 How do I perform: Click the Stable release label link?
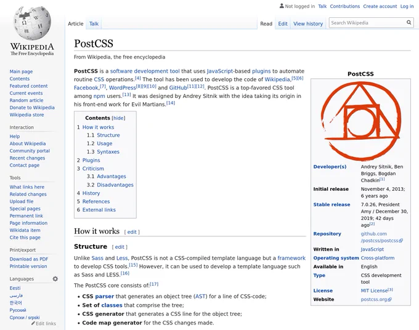coord(332,205)
